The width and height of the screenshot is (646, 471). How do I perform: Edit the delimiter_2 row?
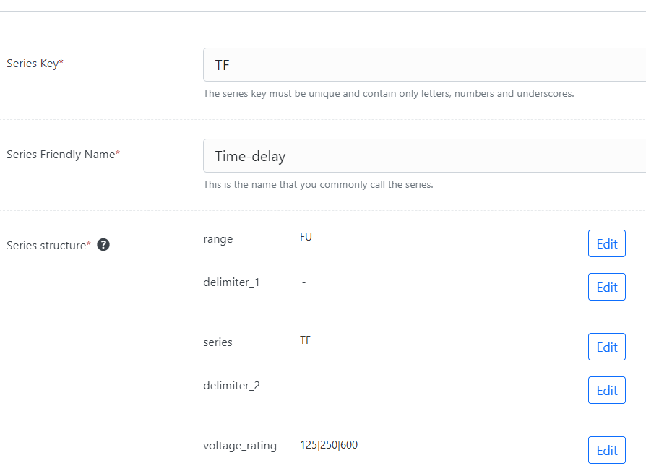click(606, 390)
